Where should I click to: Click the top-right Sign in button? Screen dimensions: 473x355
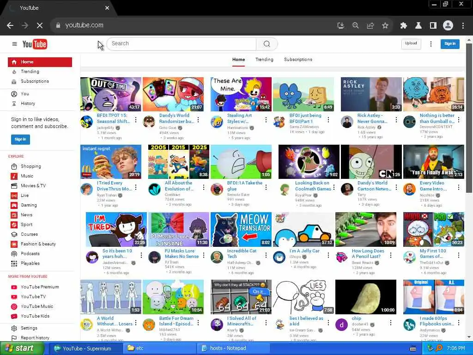click(450, 44)
